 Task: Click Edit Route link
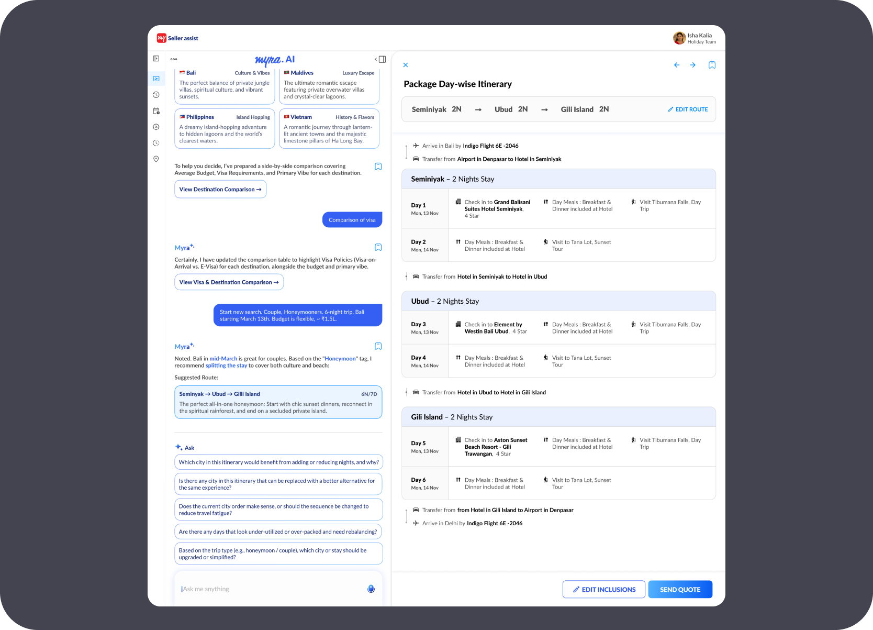click(688, 109)
